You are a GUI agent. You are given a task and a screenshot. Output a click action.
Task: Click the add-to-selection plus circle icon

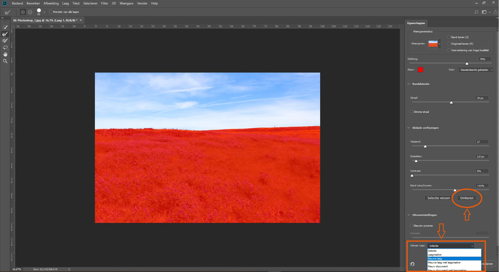click(x=23, y=12)
